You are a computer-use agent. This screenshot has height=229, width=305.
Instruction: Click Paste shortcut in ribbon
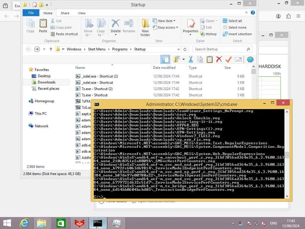tap(64, 34)
